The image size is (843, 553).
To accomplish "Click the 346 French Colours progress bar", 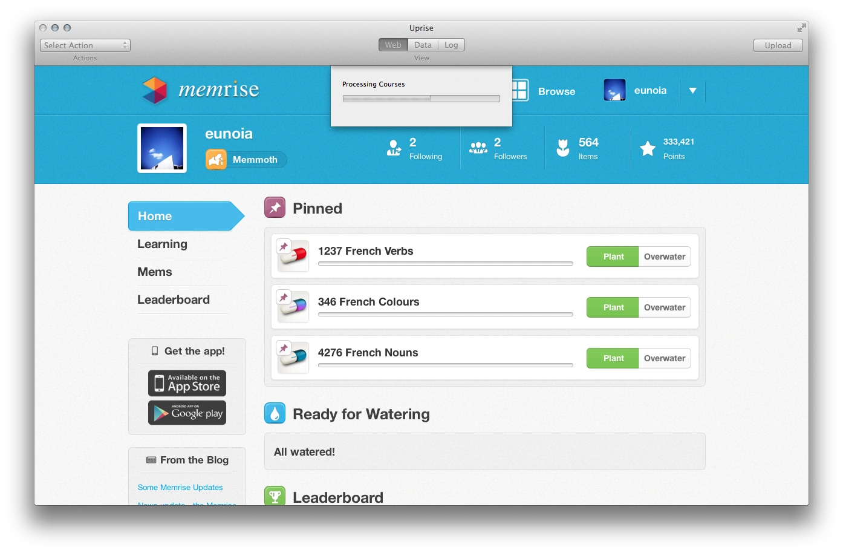I will tap(446, 315).
